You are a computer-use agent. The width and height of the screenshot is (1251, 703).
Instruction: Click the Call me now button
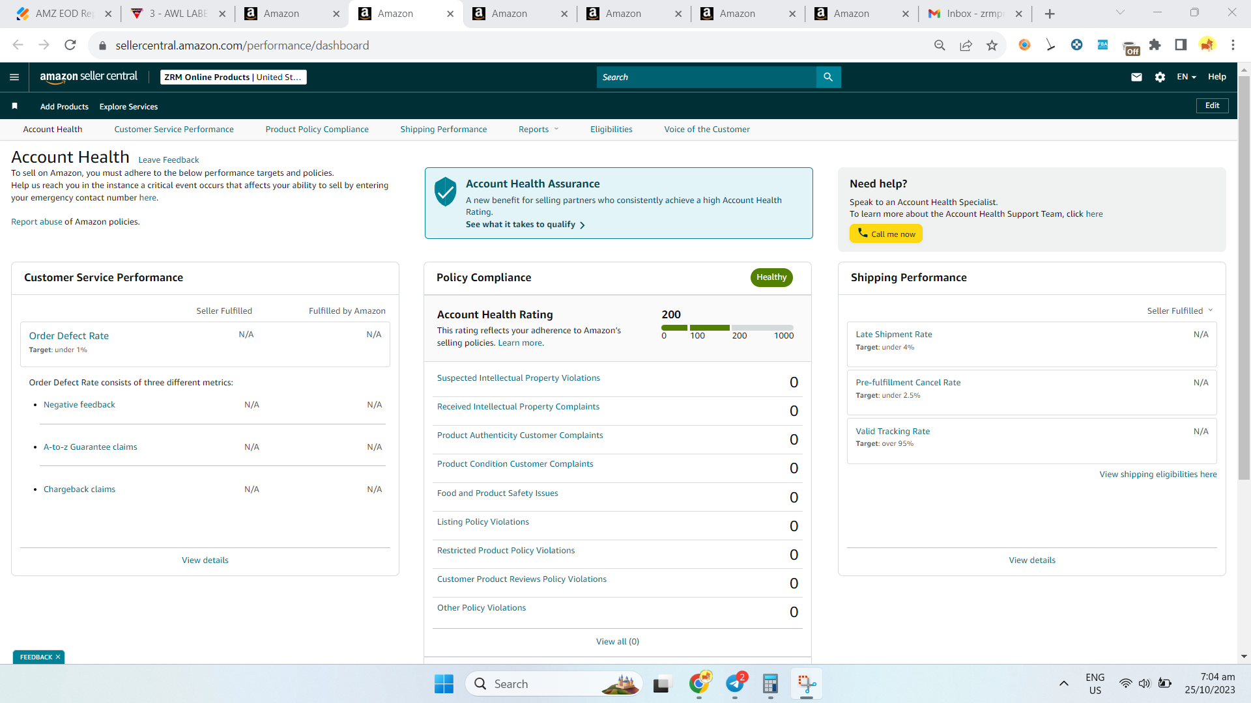coord(886,234)
